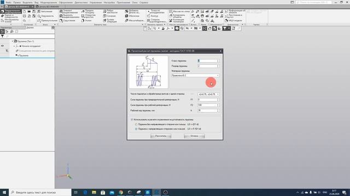The width and height of the screenshot is (350, 196).
Task: Select Коллекция геометрии tool
Action: tap(177, 21)
